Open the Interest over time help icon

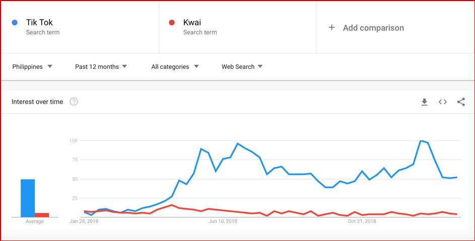tap(74, 102)
